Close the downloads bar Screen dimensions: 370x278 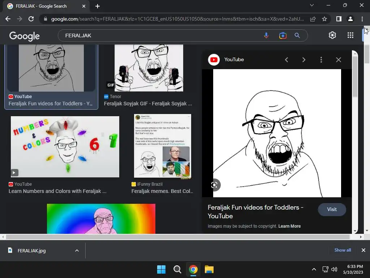[363, 250]
